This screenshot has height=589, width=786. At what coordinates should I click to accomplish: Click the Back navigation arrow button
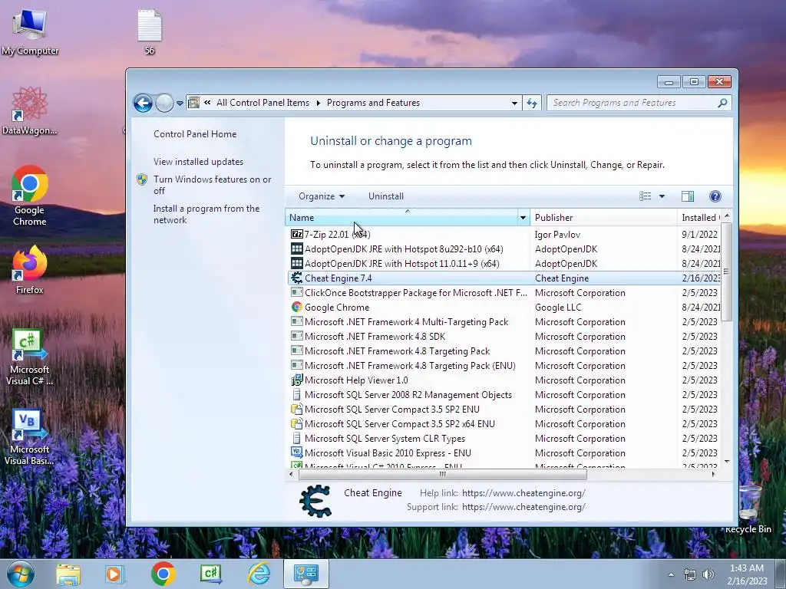click(x=143, y=104)
